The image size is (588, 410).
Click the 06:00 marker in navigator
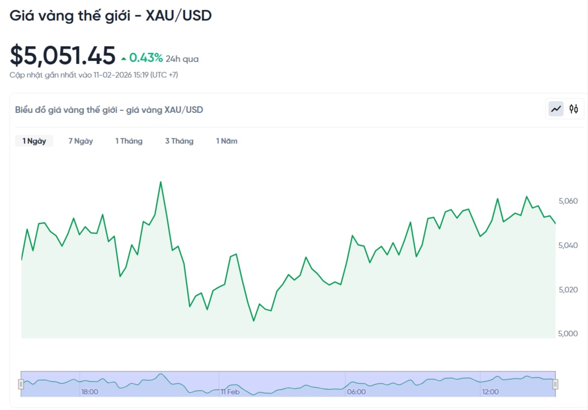pyautogui.click(x=356, y=392)
